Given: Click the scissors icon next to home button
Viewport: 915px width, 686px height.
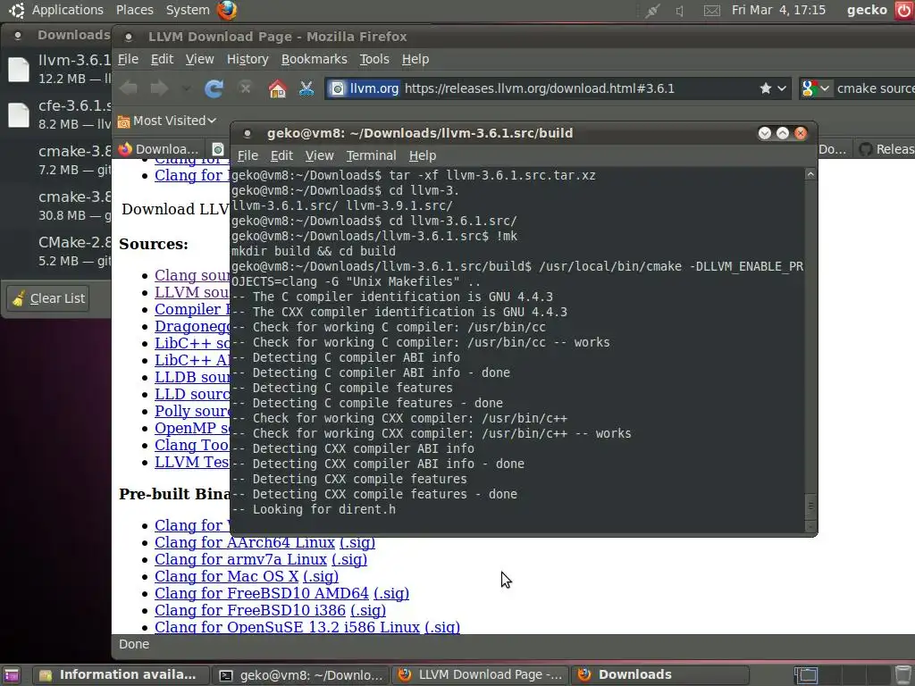Looking at the screenshot, I should [306, 88].
